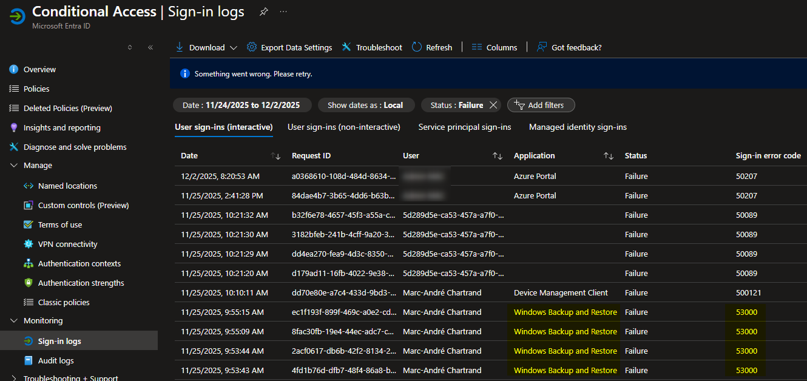Open sign-in row dated 12/2/2025, 8:20:53 AM
This screenshot has width=807, height=381.
(491, 176)
